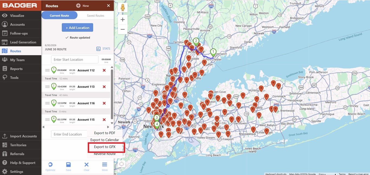Open My Team section
This screenshot has width=370, height=175.
[21, 60]
